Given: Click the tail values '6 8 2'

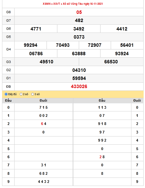Looking at the screenshot, I should click(43, 173).
